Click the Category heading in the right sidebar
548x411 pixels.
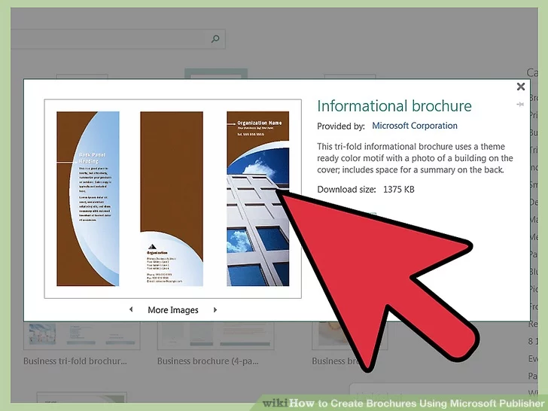(536, 73)
